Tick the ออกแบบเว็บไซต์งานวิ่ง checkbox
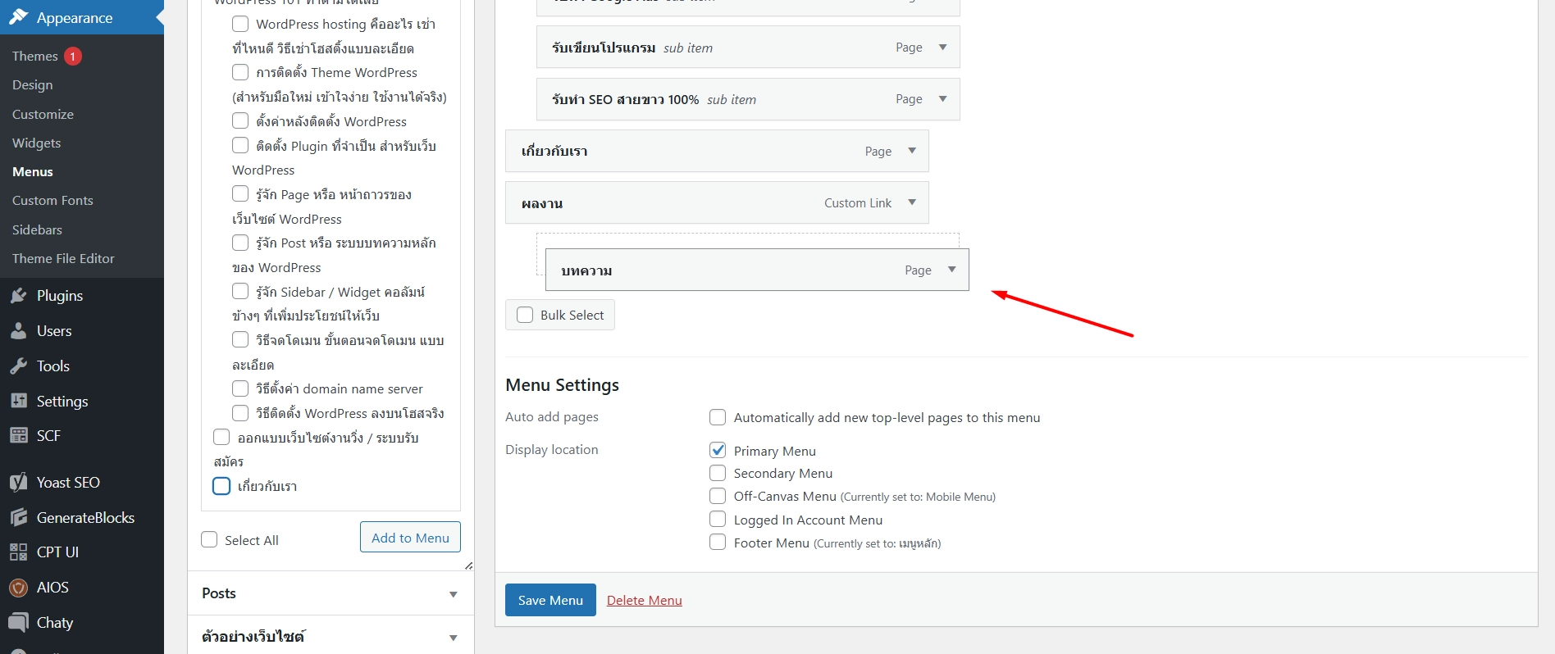The height and width of the screenshot is (654, 1555). coord(221,437)
